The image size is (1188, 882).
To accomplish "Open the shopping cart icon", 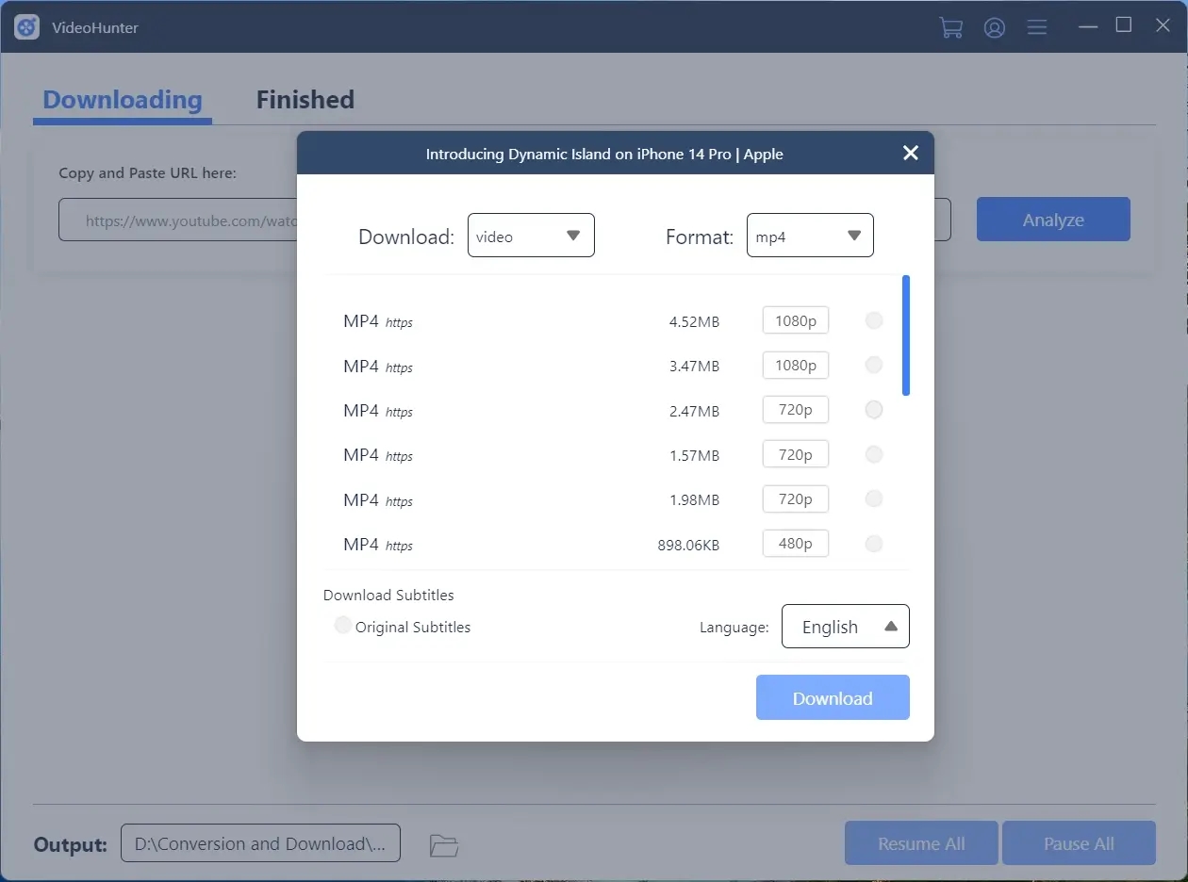I will 951,27.
